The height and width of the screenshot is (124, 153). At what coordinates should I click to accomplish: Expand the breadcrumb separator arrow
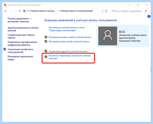coord(58,11)
